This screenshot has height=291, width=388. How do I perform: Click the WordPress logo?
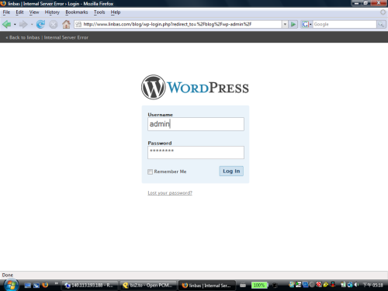click(195, 88)
